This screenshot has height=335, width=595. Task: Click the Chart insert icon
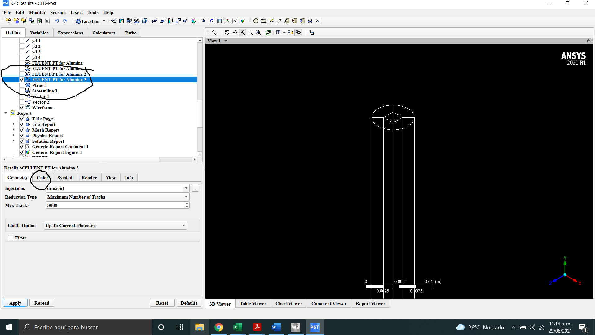click(x=227, y=21)
